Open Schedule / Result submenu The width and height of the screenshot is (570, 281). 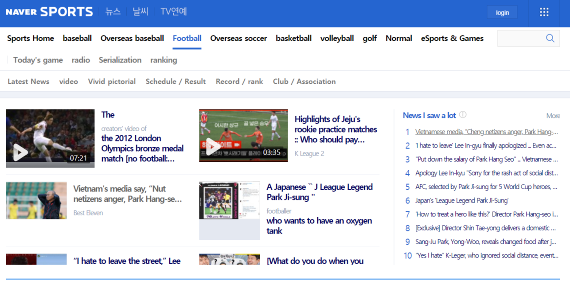[176, 82]
